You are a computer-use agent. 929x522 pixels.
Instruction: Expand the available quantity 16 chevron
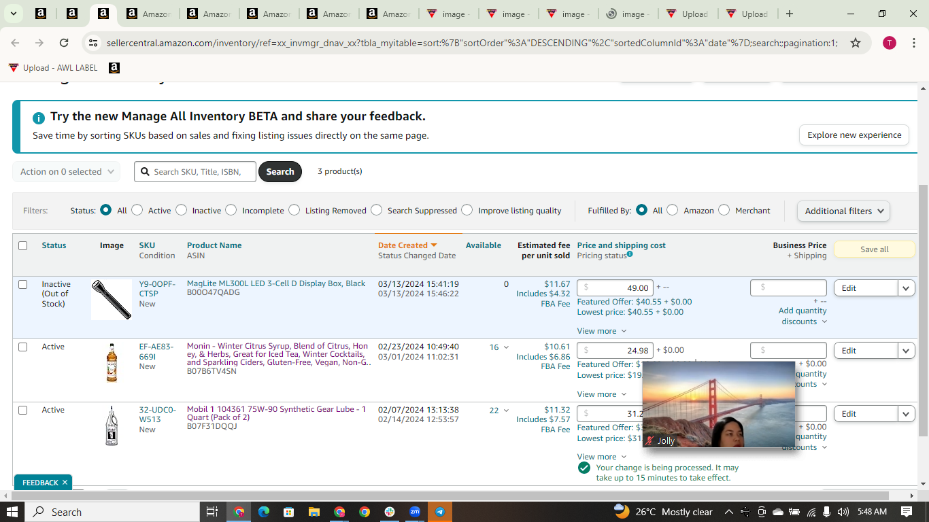[x=506, y=347]
